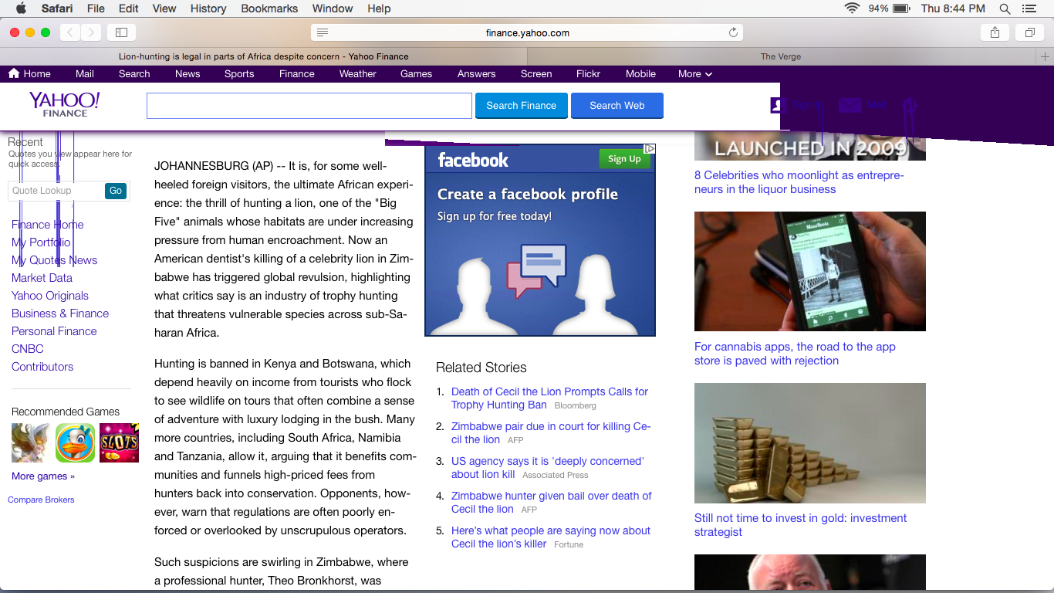Open '8 Celebrities who moonlight' article link

pyautogui.click(x=799, y=182)
